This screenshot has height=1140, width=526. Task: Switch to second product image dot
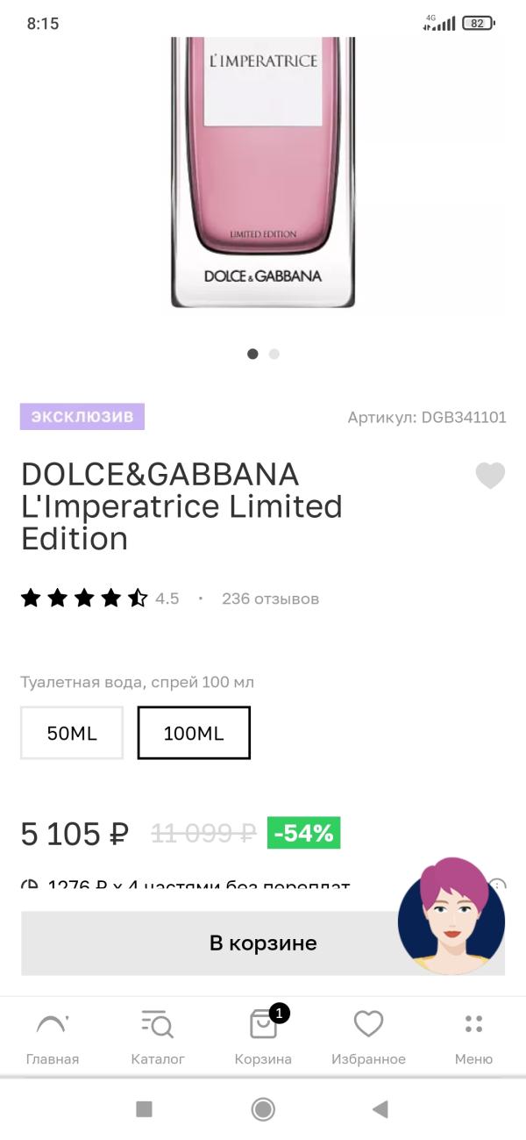pyautogui.click(x=274, y=354)
